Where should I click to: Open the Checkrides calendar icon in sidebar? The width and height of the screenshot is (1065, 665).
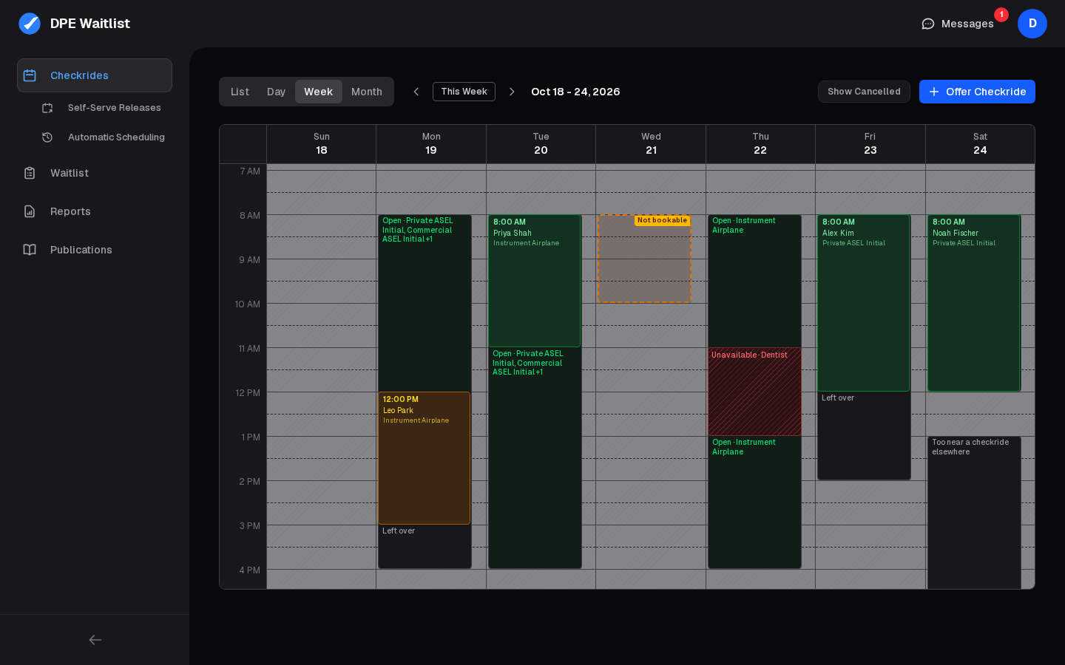pos(30,75)
